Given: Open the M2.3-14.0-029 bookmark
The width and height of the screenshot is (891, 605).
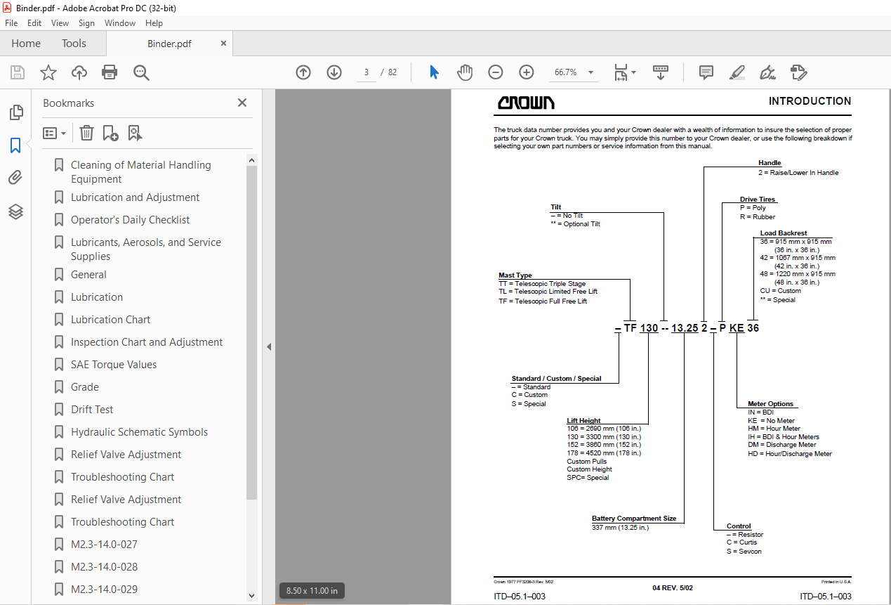Looking at the screenshot, I should [x=104, y=590].
